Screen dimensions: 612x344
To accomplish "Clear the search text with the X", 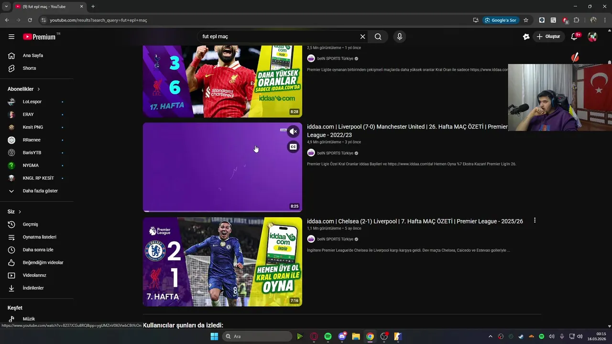I will [362, 37].
